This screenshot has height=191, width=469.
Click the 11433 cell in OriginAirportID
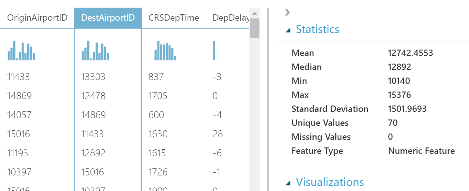[x=18, y=77]
